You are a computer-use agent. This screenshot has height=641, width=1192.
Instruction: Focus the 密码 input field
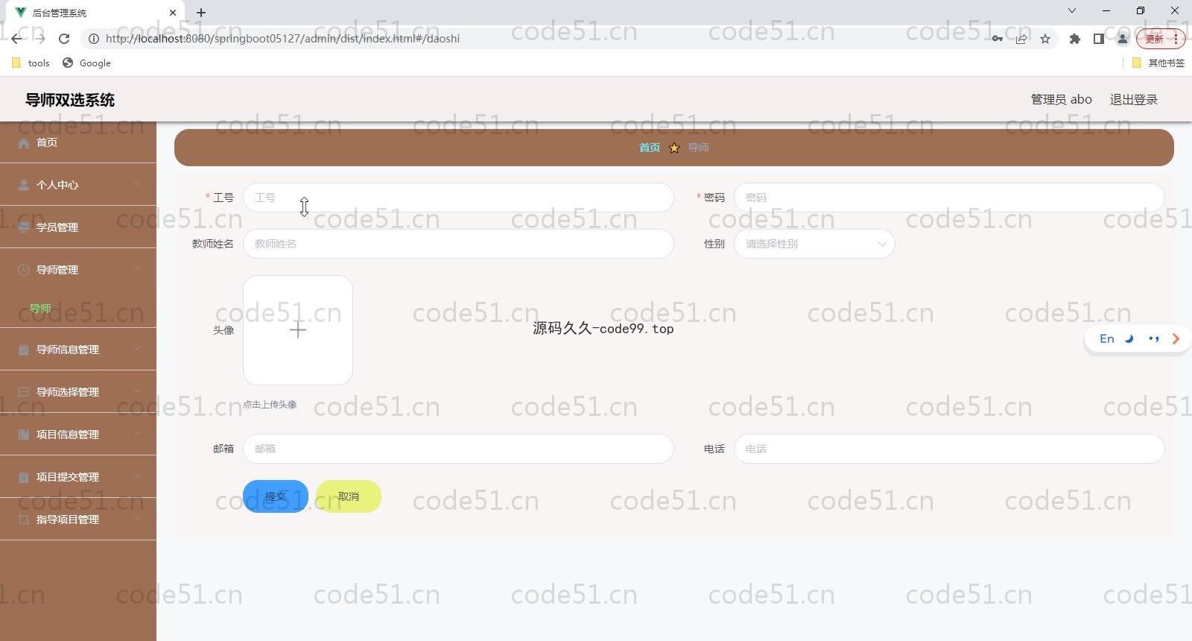click(949, 198)
